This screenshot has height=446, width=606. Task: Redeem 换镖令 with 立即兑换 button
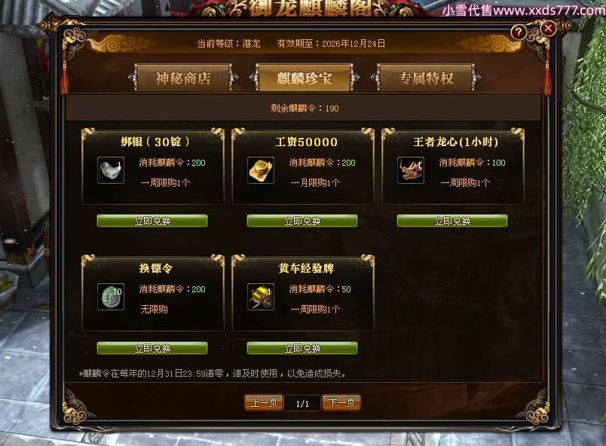(152, 348)
